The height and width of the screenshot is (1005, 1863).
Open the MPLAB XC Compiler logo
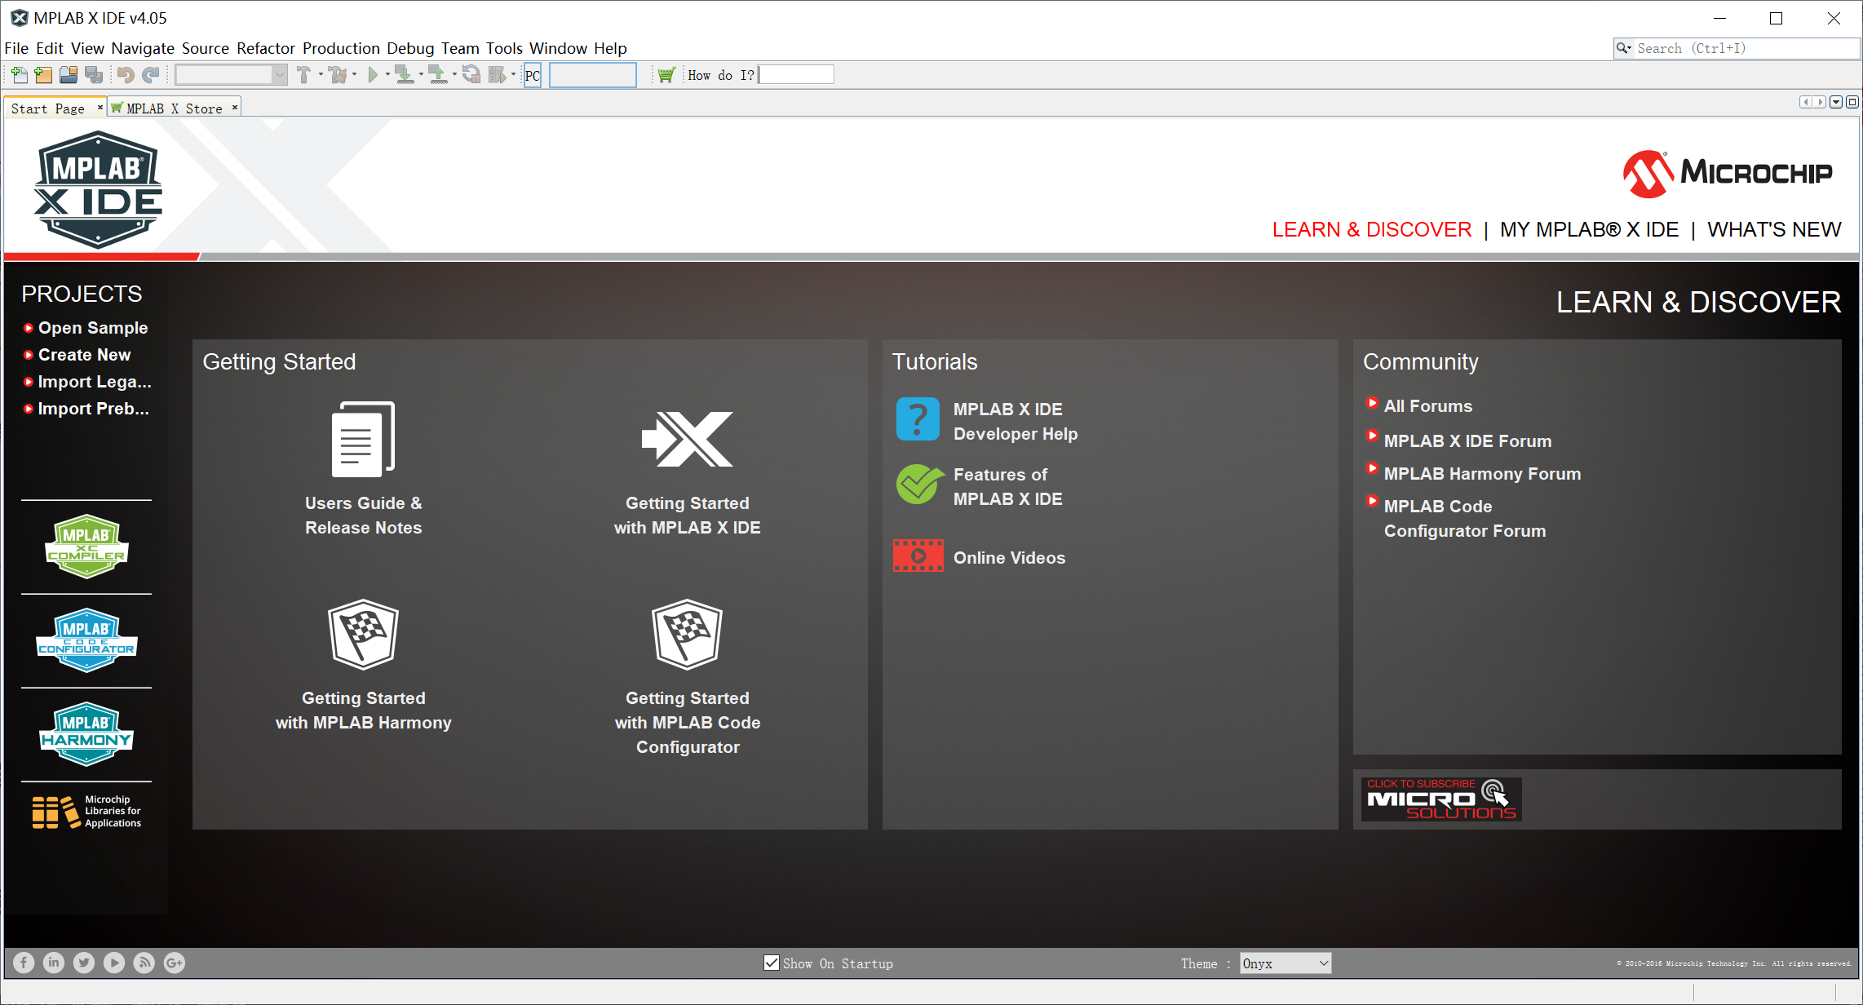pos(86,547)
